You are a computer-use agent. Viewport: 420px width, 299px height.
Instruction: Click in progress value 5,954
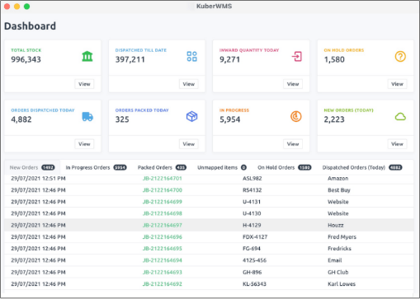[x=229, y=119]
